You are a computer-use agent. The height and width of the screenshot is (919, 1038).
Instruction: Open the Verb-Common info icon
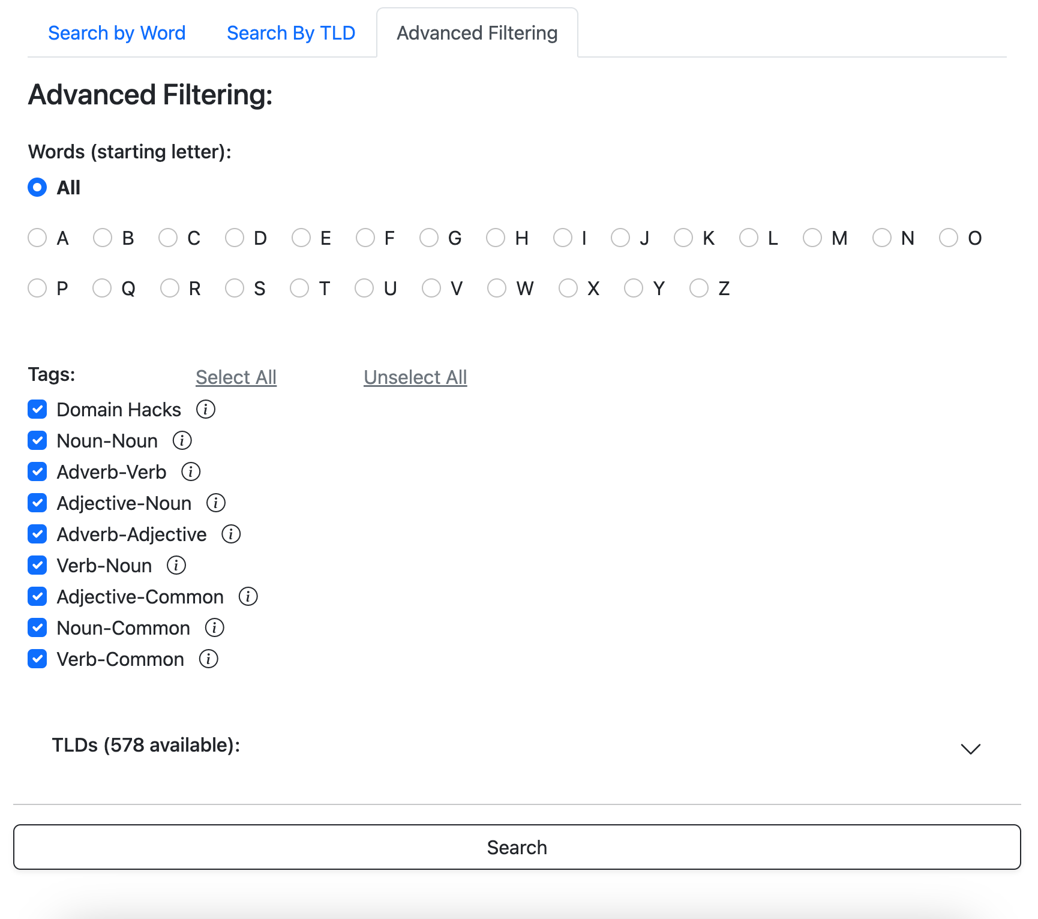[x=209, y=659]
